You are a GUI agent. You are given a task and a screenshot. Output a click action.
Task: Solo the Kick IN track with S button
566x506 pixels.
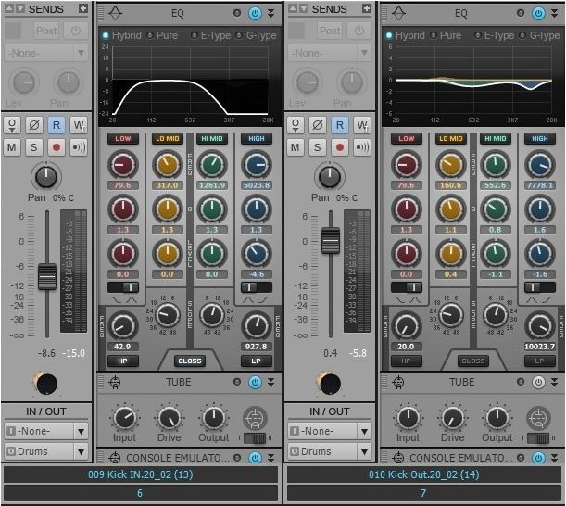(x=34, y=147)
